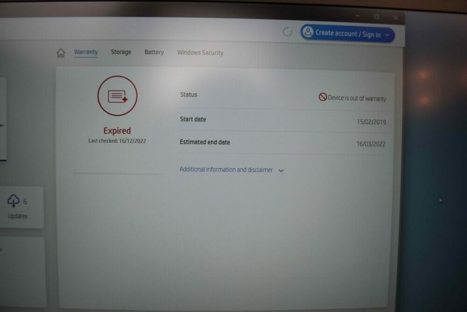Open the Updates cloud download icon
This screenshot has width=467, height=312.
point(14,201)
